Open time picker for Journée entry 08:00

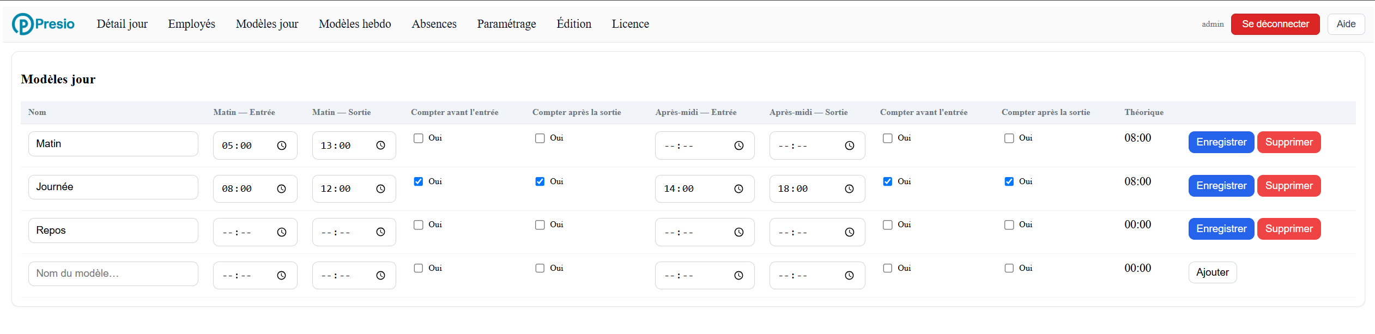click(x=281, y=189)
